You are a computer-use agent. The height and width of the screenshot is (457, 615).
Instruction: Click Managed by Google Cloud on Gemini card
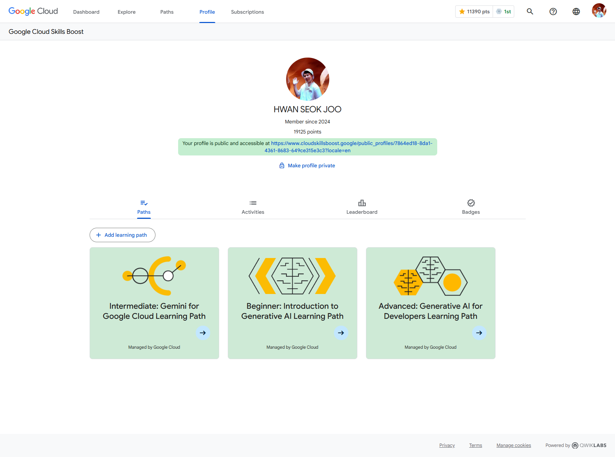coord(154,347)
